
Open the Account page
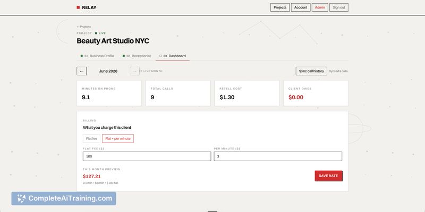coord(301,7)
